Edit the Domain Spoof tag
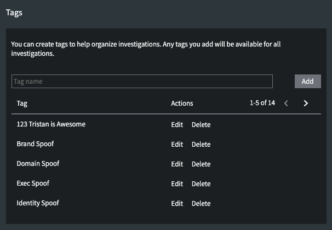Screen dimensions: 332x230 pos(177,164)
